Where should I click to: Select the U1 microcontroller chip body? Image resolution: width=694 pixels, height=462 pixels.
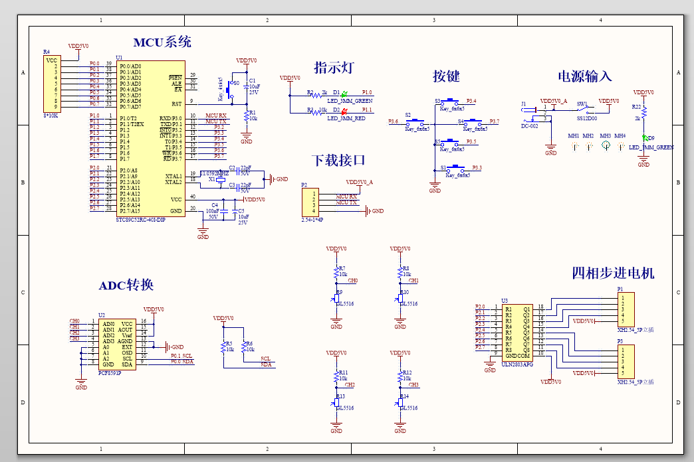click(x=151, y=138)
